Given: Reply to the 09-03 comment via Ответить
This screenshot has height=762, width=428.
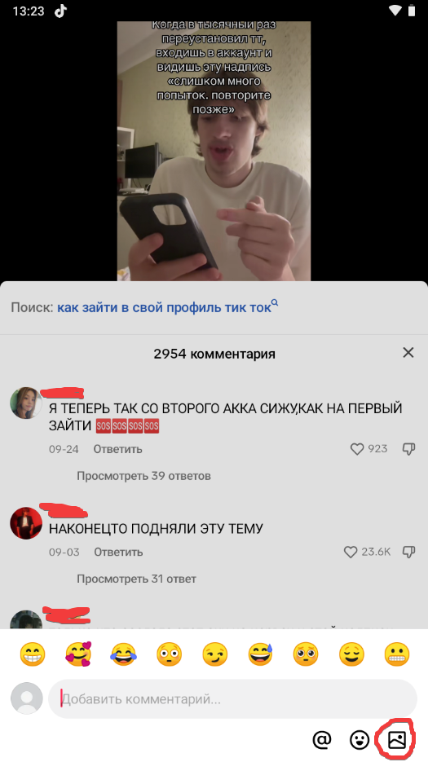Looking at the screenshot, I should 118,552.
